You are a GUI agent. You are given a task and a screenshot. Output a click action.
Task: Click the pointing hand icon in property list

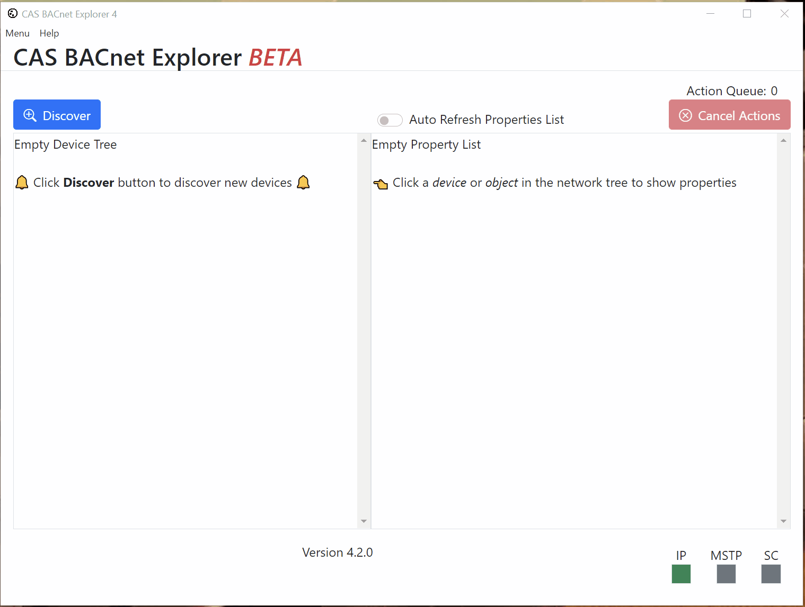coord(381,184)
